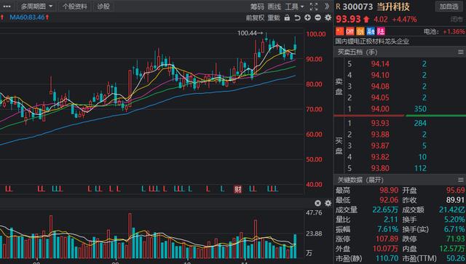
Task: Select sell level 5 price 94.14
Action: pyautogui.click(x=380, y=64)
